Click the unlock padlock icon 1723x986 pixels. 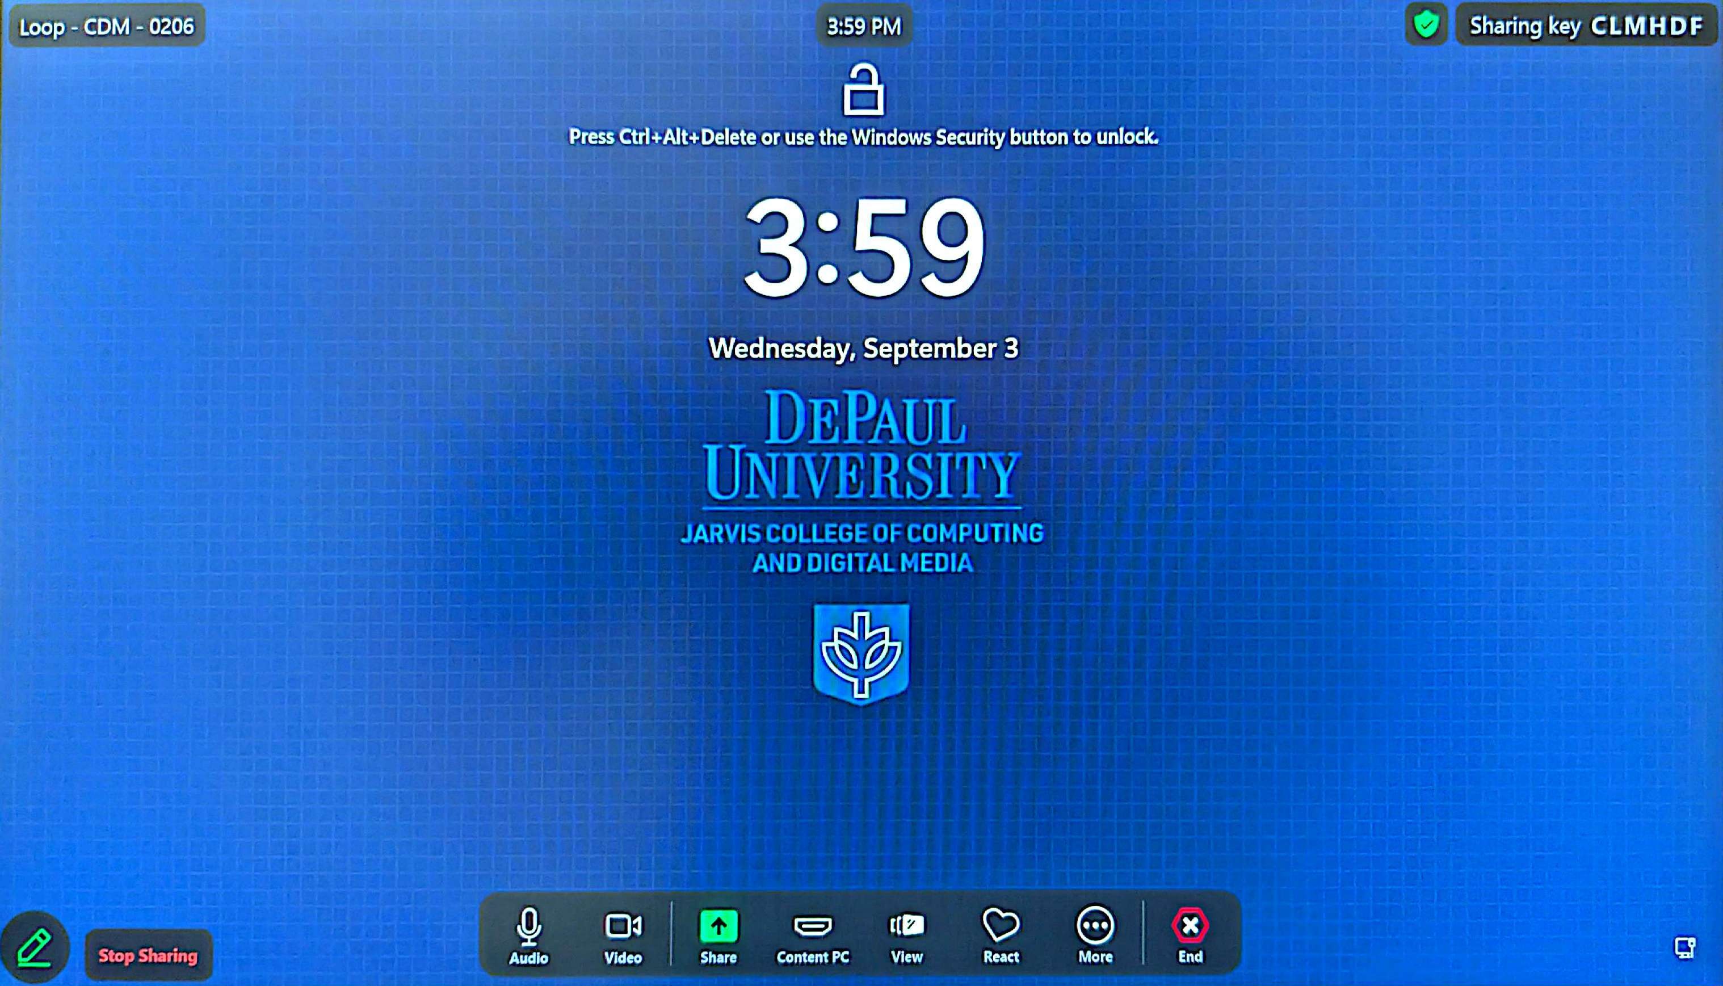click(863, 89)
